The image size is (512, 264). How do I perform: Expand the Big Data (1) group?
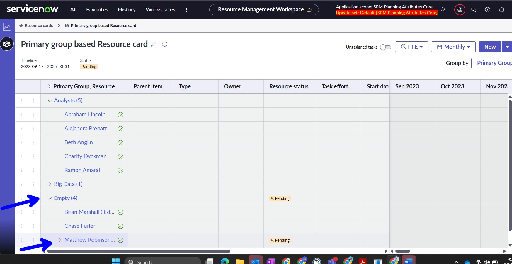pyautogui.click(x=50, y=184)
